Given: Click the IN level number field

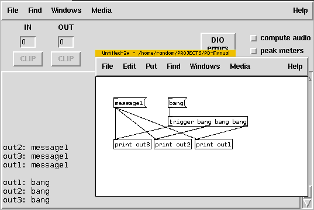Looking at the screenshot, I should [x=28, y=42].
